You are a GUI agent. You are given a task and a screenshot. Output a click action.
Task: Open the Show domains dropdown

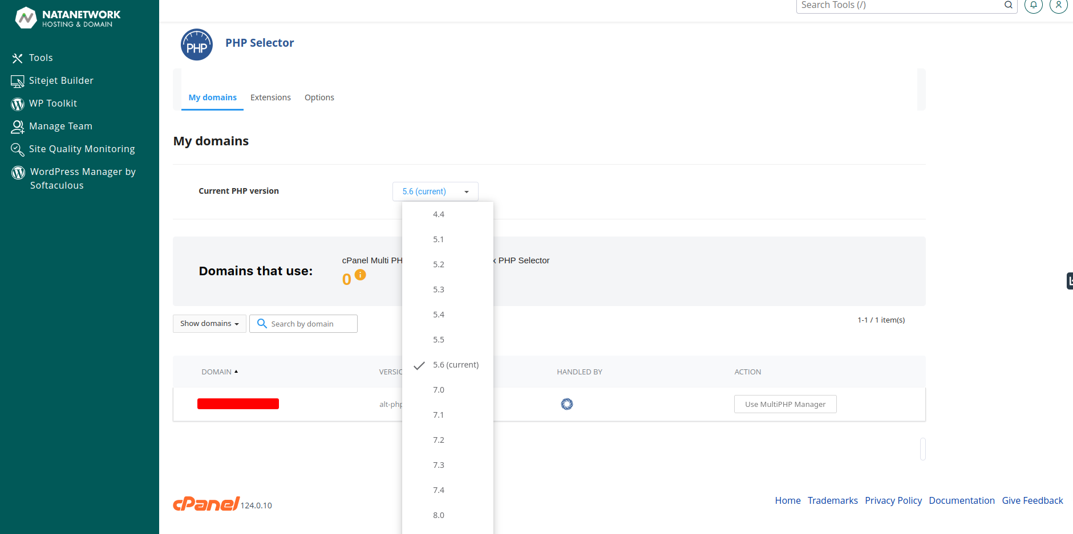pos(209,324)
